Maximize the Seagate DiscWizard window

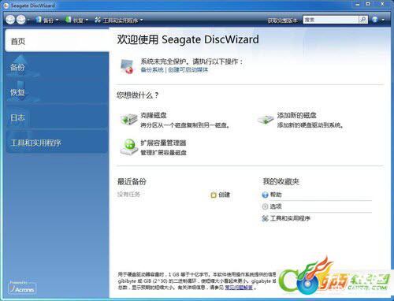368,5
